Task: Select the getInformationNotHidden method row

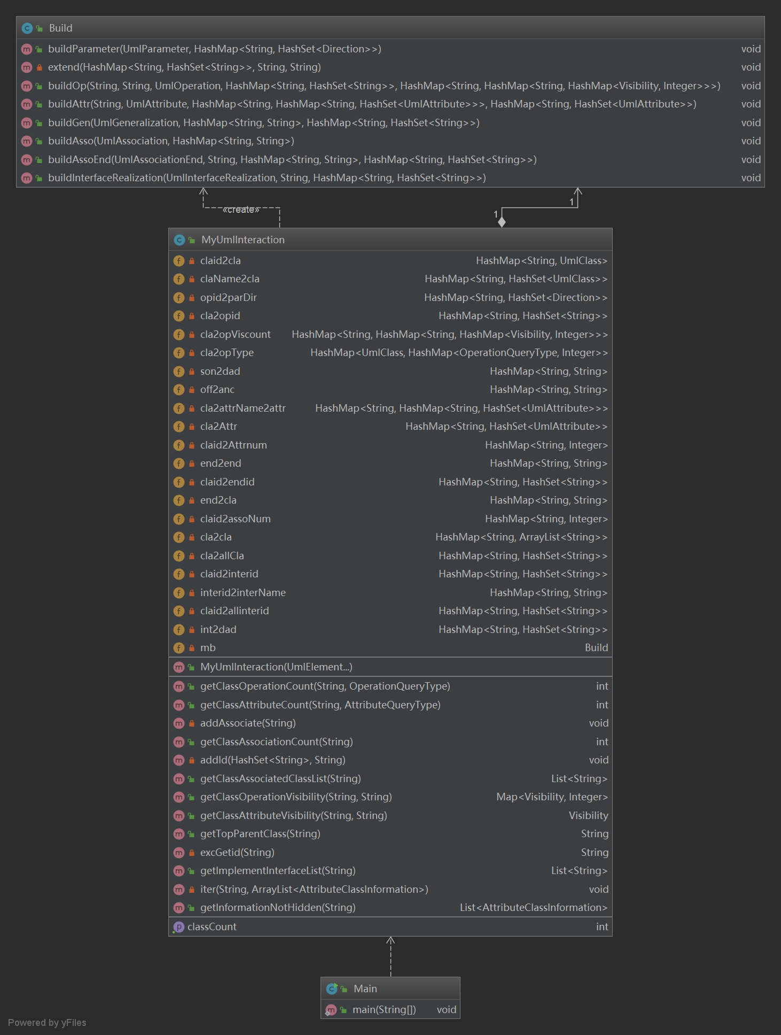Action: (x=278, y=908)
